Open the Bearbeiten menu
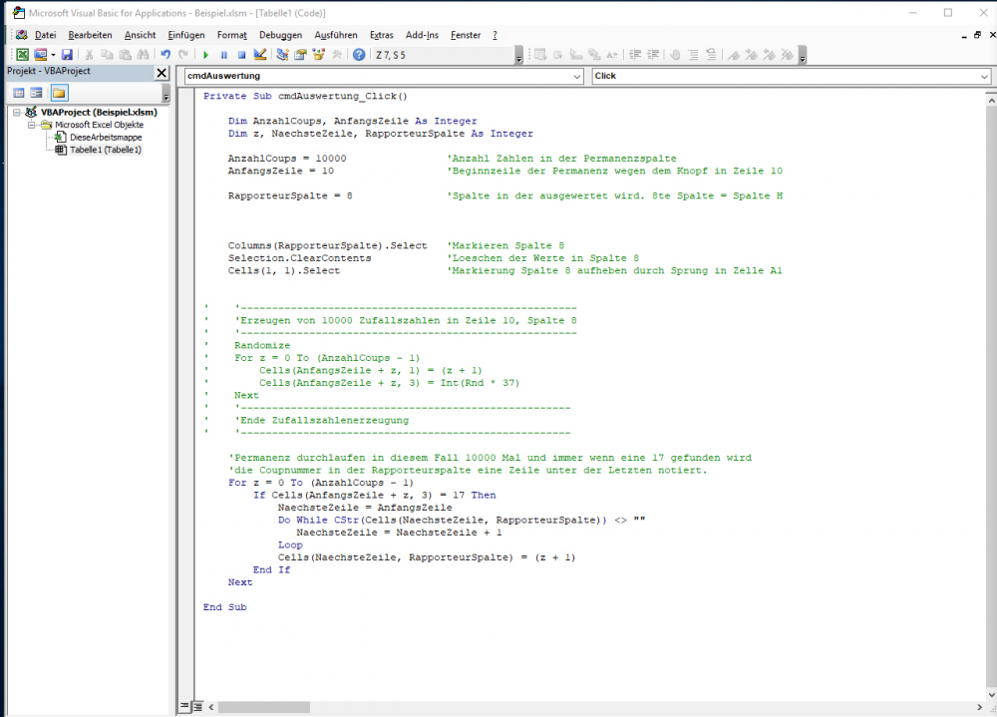This screenshot has height=717, width=997. coord(90,35)
